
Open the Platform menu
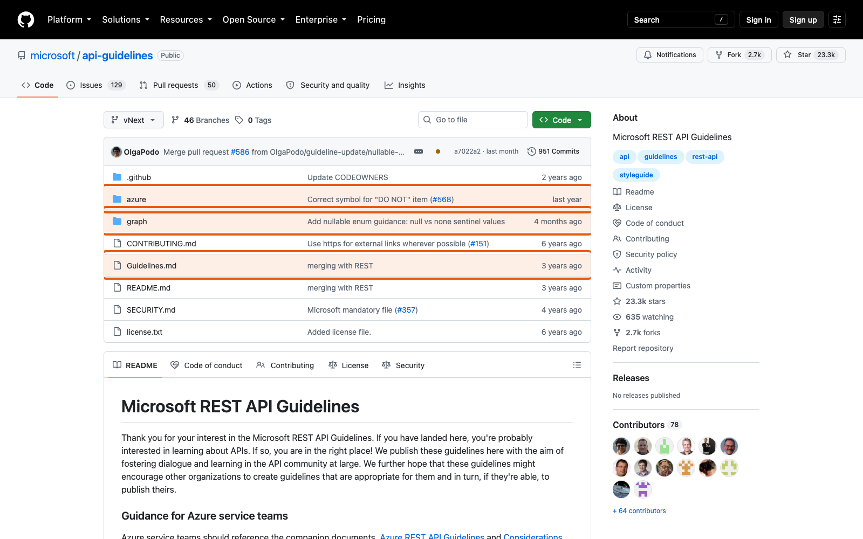(x=69, y=19)
